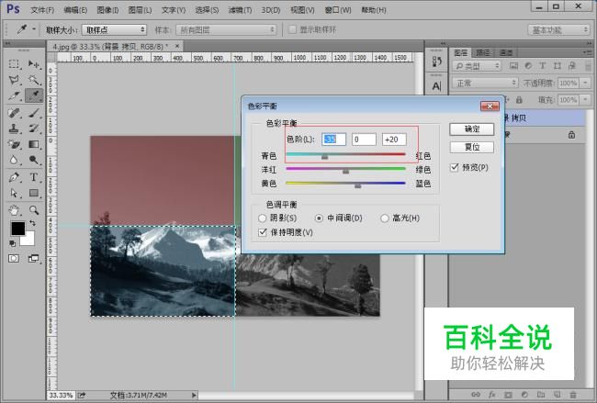This screenshot has width=597, height=403.
Task: Select the Brush tool
Action: [34, 113]
